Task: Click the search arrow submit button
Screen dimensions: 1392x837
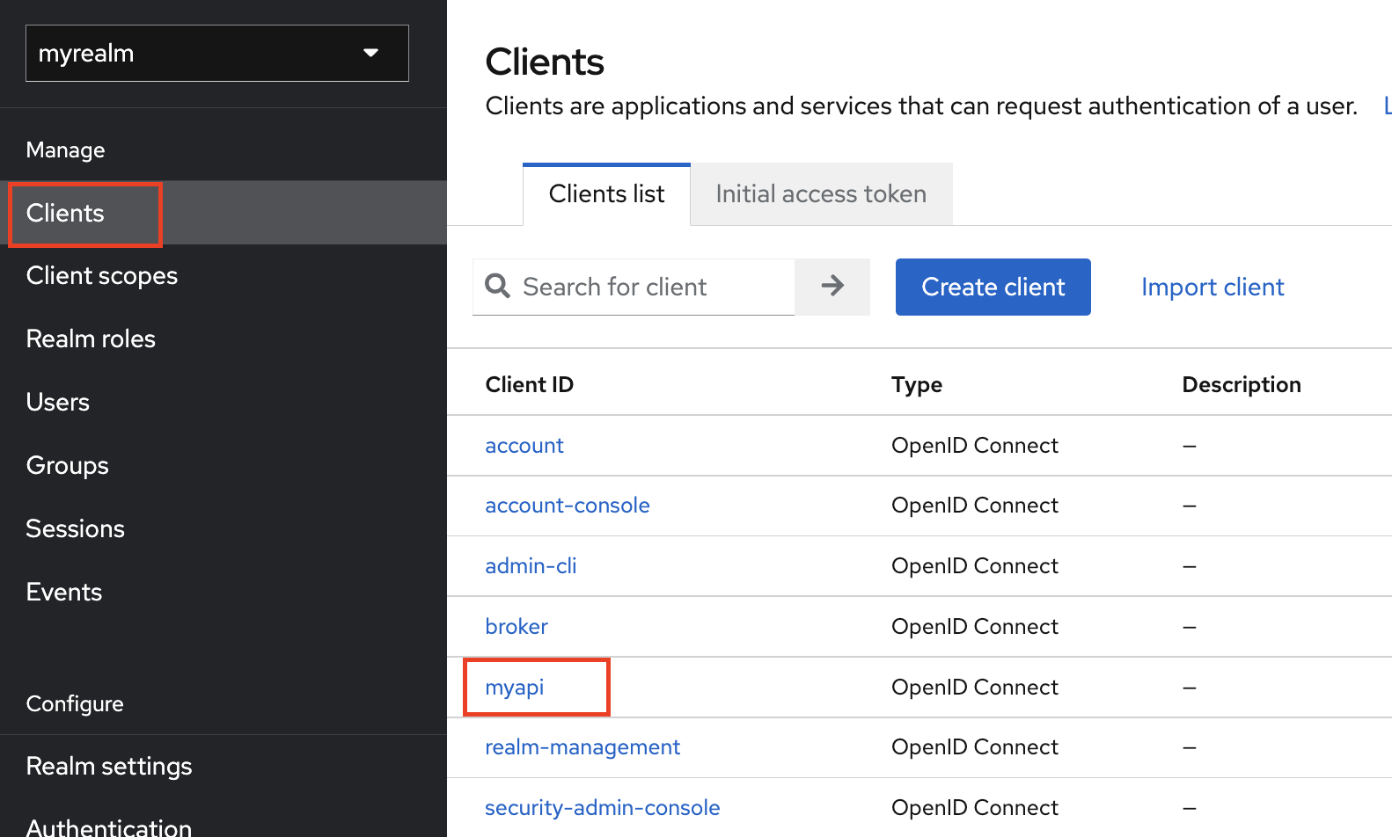Action: (x=832, y=286)
